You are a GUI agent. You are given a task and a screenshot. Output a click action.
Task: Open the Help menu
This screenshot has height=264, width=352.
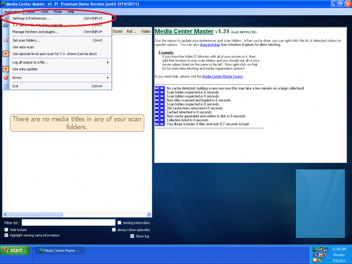(x=71, y=12)
